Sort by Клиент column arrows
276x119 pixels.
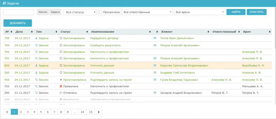tap(209, 32)
